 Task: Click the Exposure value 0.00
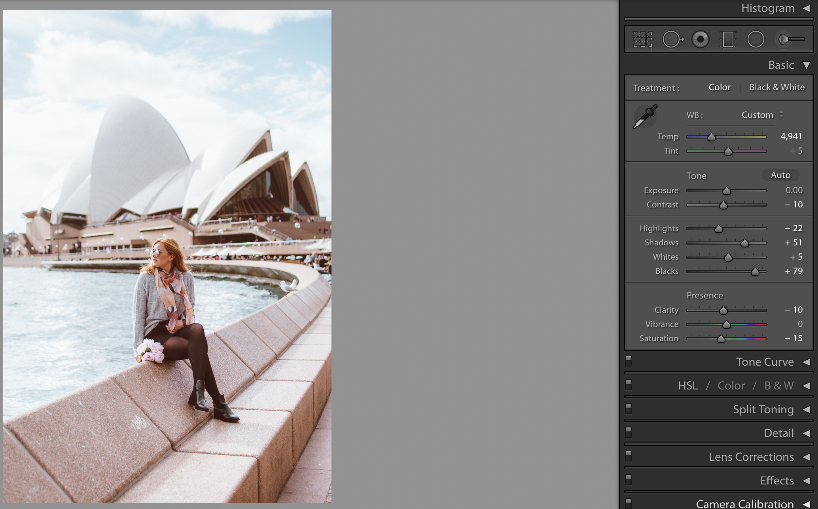(x=794, y=190)
